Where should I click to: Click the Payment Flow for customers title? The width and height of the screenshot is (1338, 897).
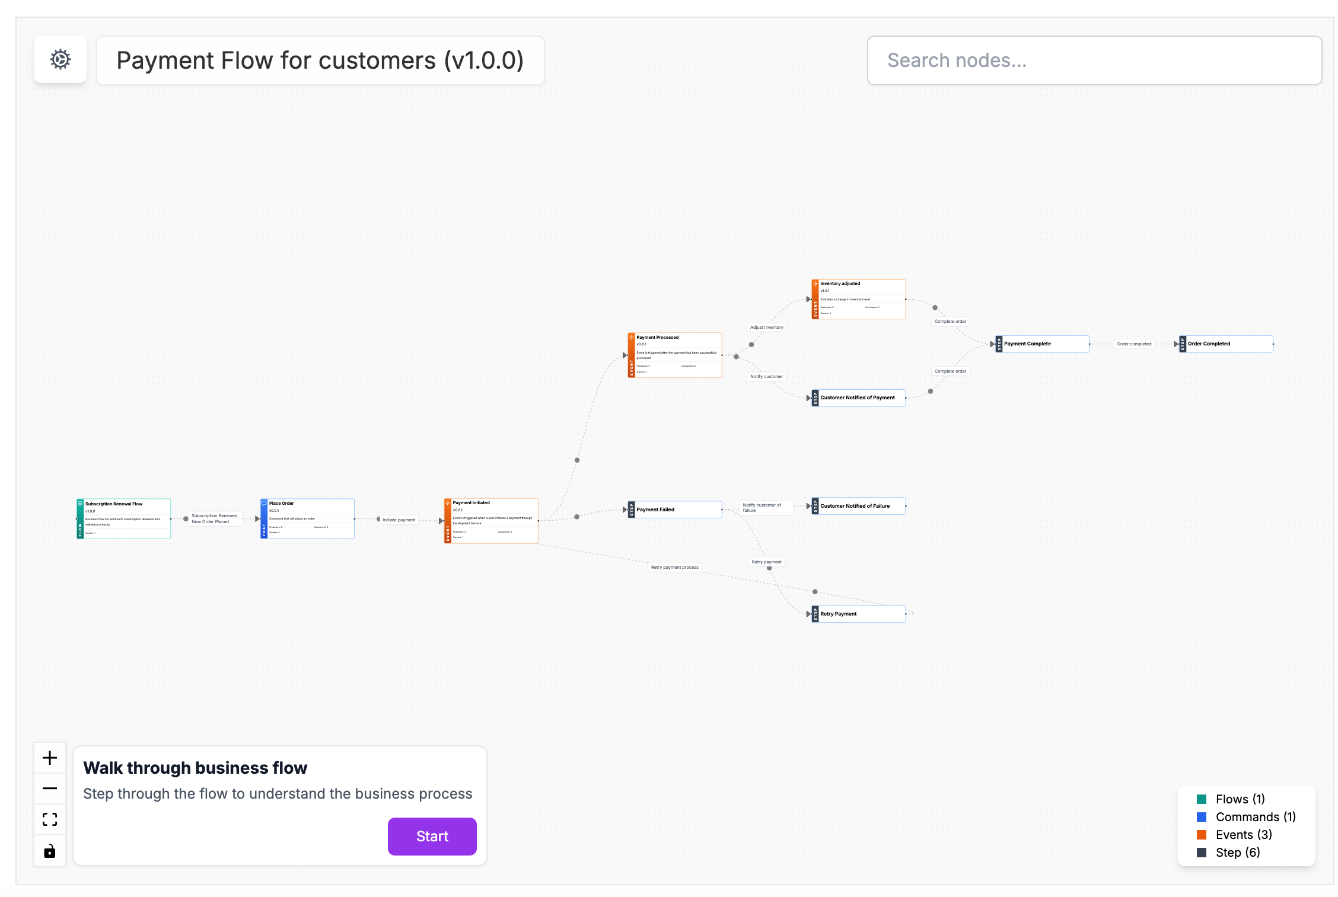(x=320, y=60)
